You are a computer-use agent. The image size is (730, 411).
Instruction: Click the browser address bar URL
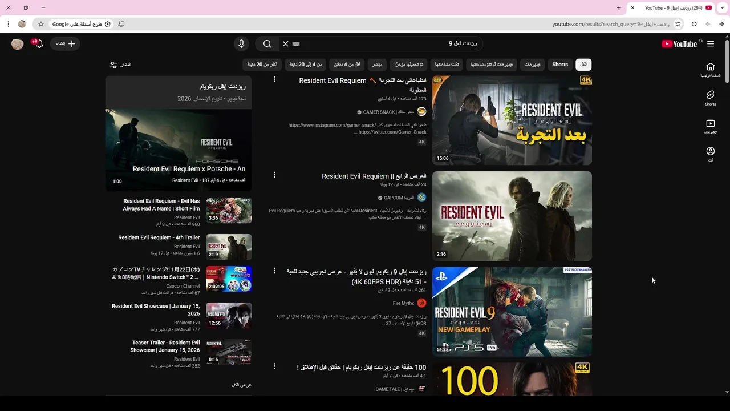pyautogui.click(x=610, y=24)
